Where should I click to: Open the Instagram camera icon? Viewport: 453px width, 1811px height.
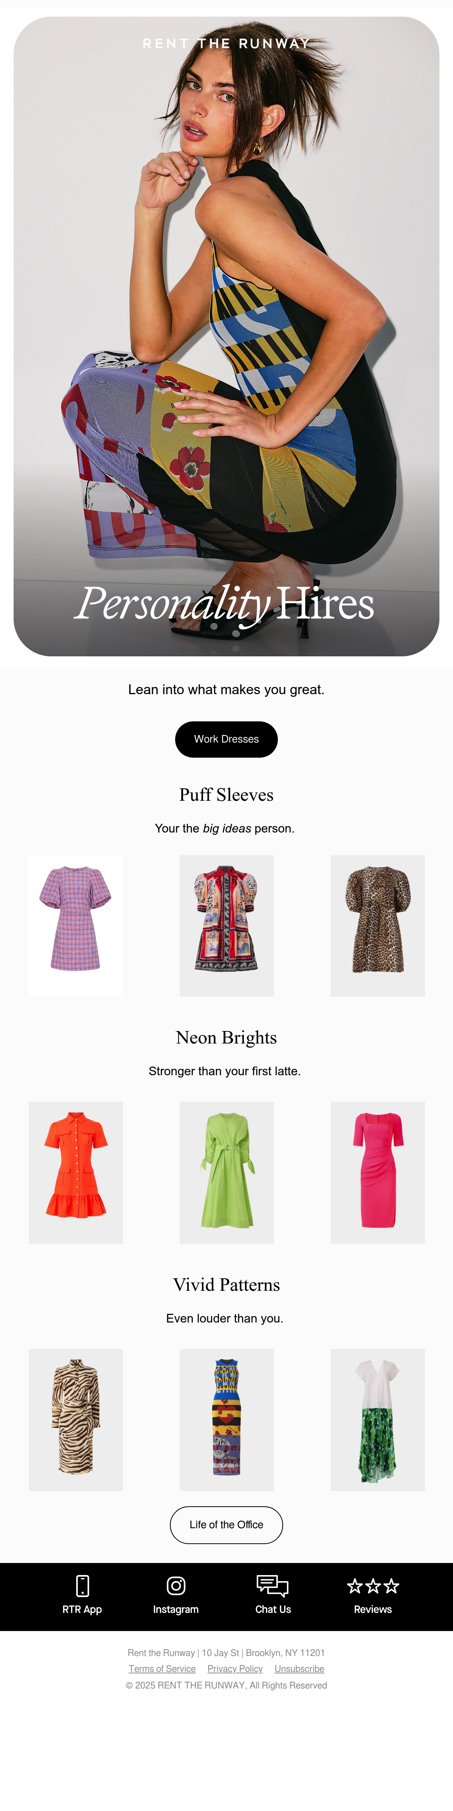[x=176, y=1585]
